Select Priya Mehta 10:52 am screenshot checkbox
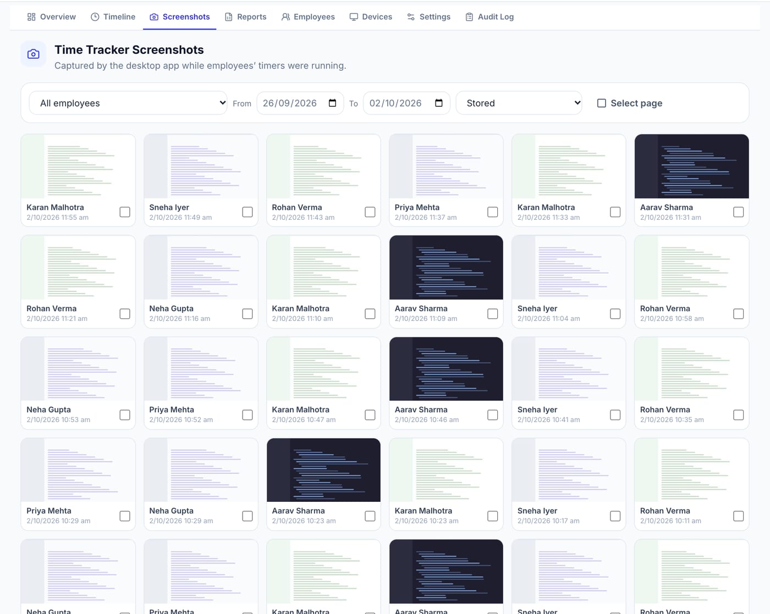770x614 pixels. [248, 414]
